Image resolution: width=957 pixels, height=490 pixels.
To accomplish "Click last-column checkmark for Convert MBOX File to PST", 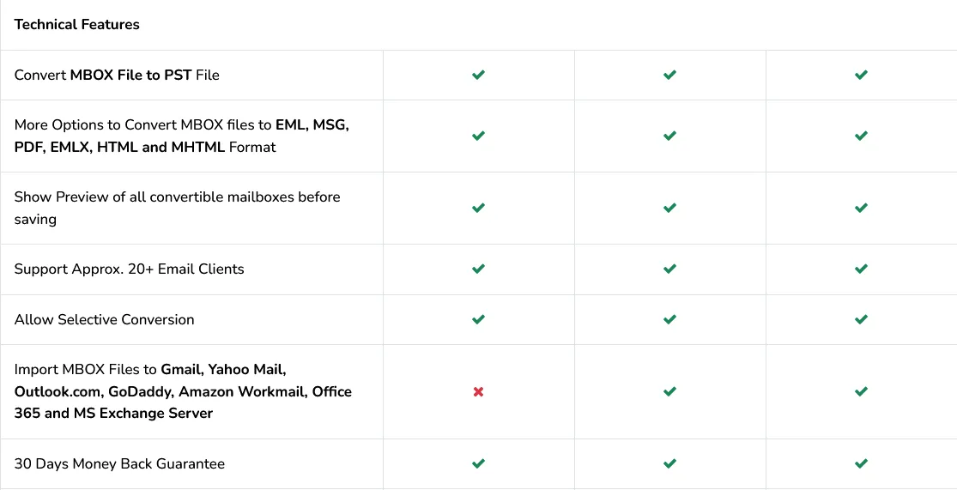I will [x=861, y=75].
